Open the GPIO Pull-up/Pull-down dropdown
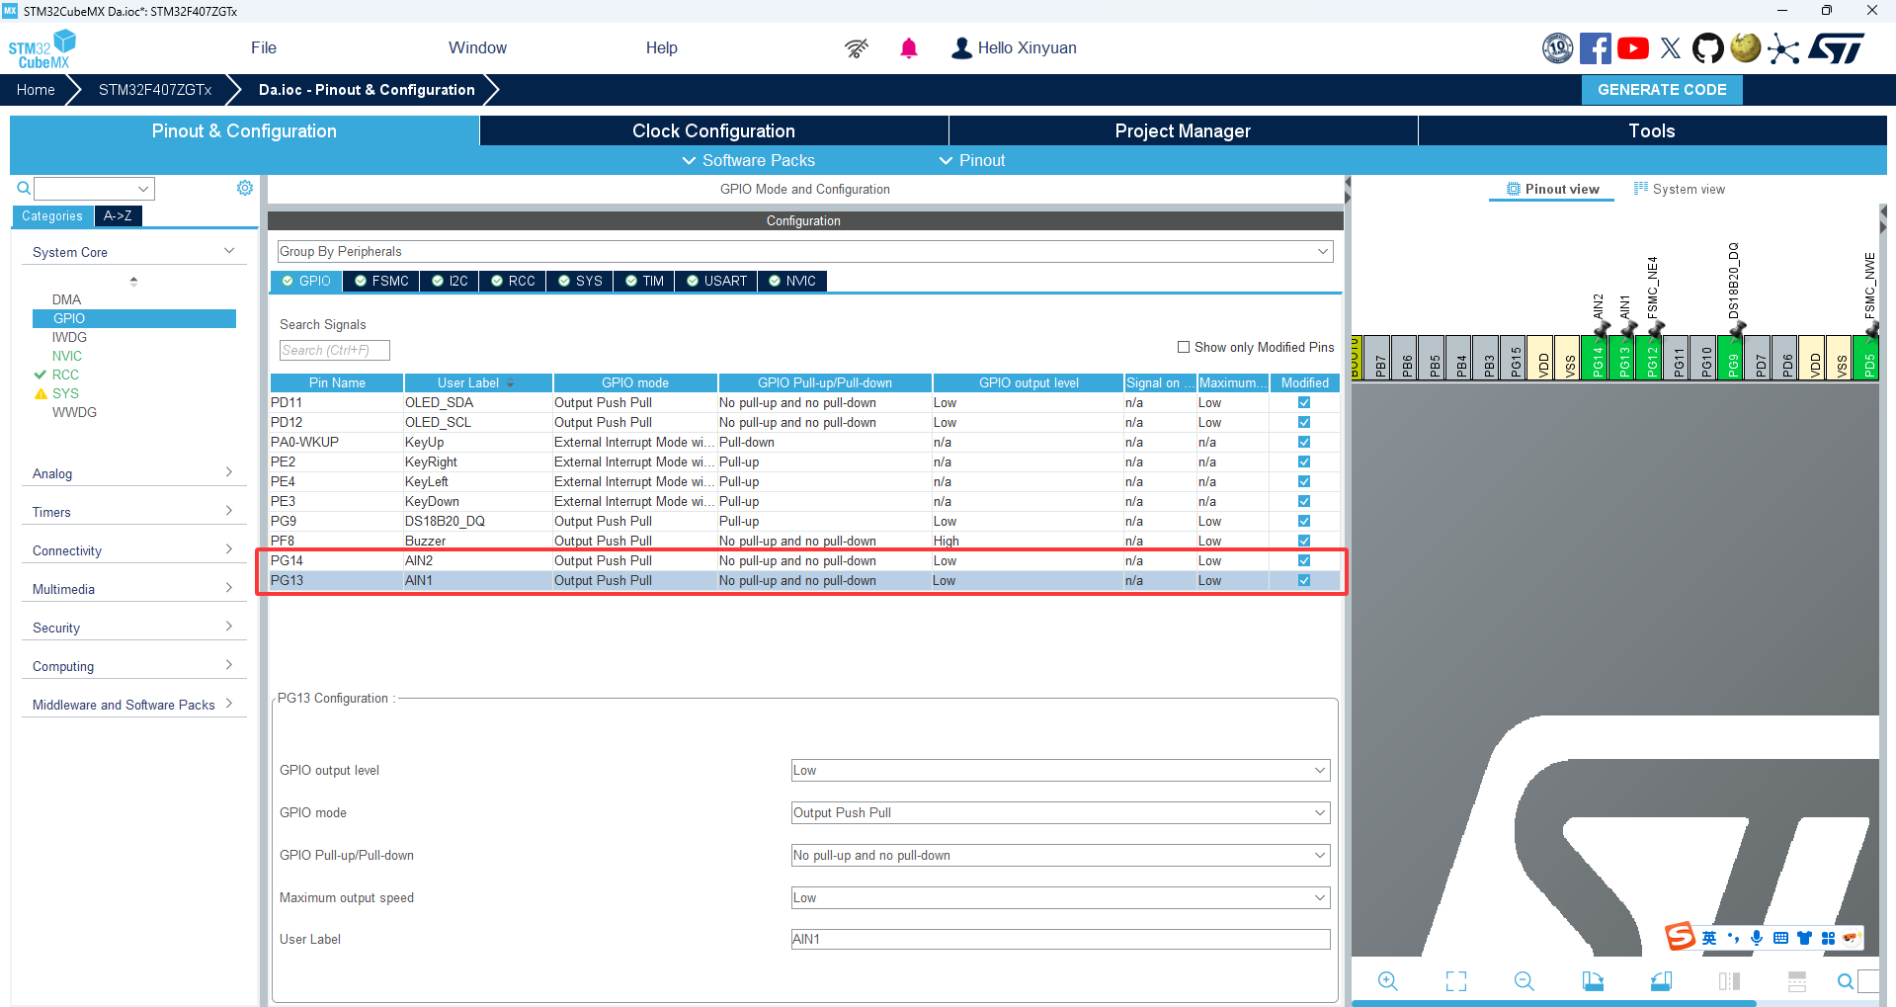 pos(1060,855)
